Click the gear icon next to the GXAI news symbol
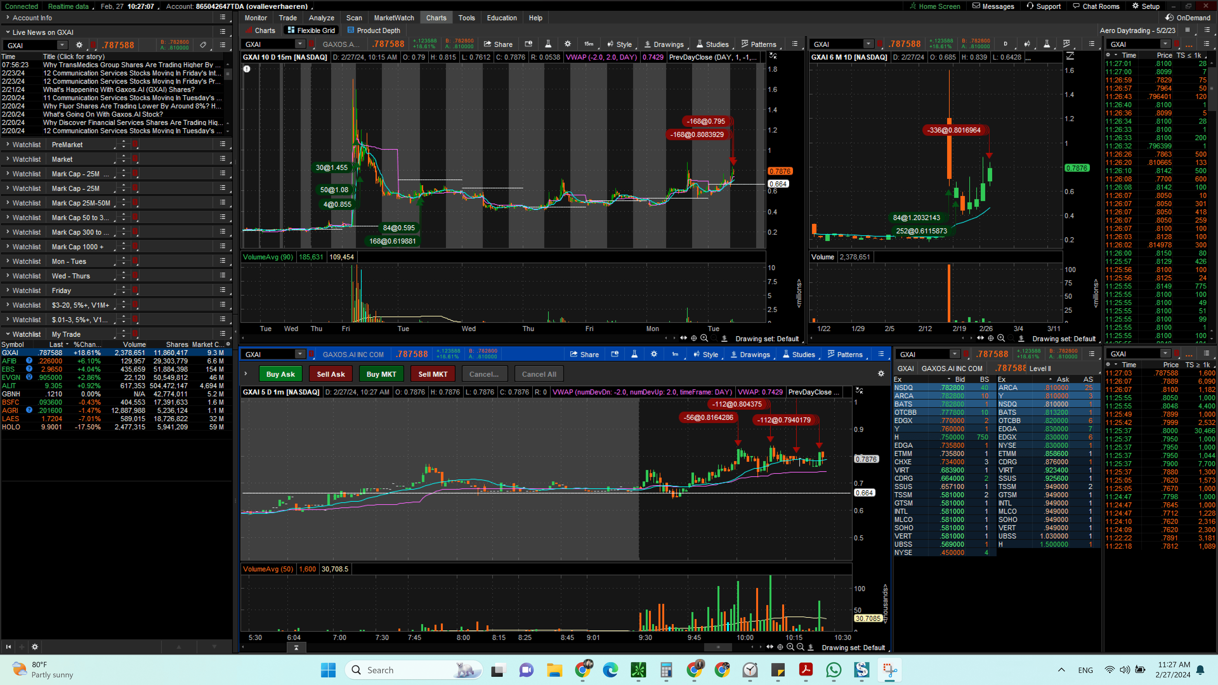Screen dimensions: 1218x685 (79, 45)
